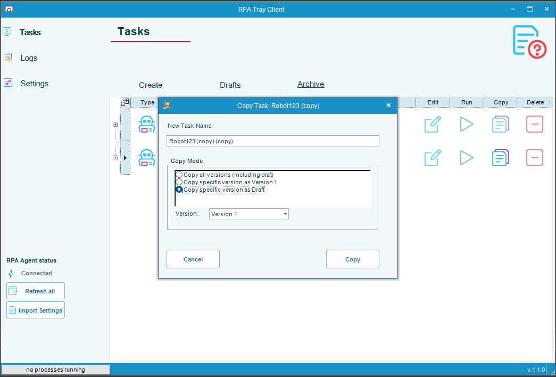Click the first row robot icon
The width and height of the screenshot is (556, 377).
146,124
